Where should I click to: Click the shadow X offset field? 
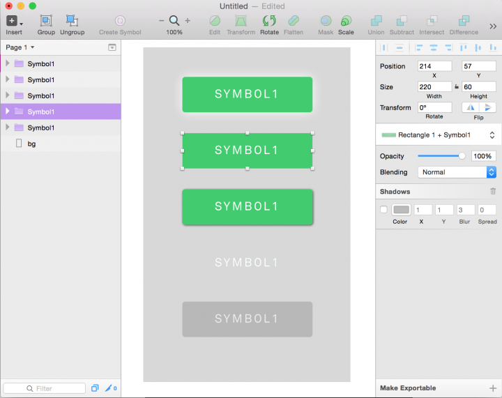[423, 210]
